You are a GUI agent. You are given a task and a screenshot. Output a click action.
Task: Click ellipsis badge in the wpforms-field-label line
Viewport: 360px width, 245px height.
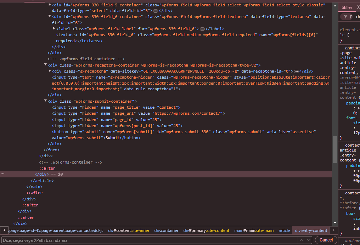(x=202, y=29)
